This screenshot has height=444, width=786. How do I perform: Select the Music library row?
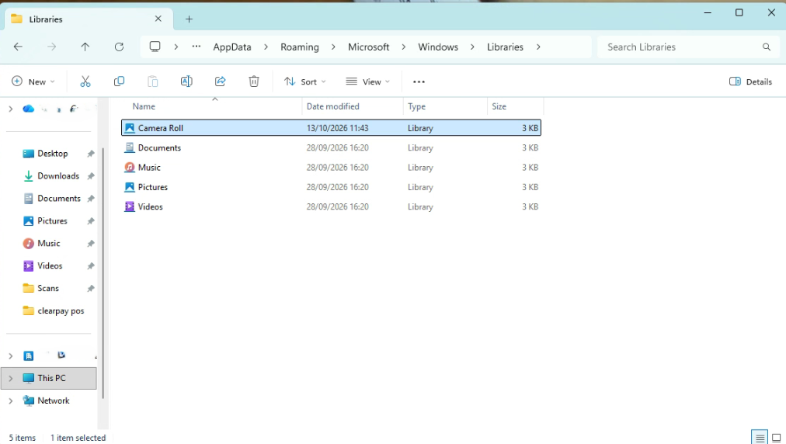click(x=331, y=168)
